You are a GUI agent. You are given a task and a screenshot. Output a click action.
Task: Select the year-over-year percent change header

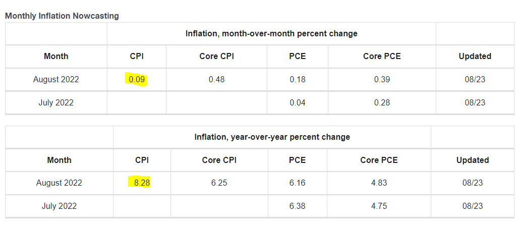pyautogui.click(x=272, y=137)
